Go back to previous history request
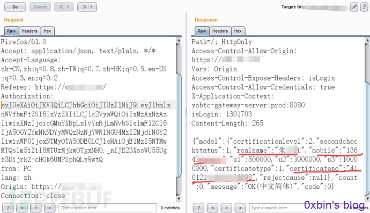This screenshot has width=370, height=213. coord(61,7)
